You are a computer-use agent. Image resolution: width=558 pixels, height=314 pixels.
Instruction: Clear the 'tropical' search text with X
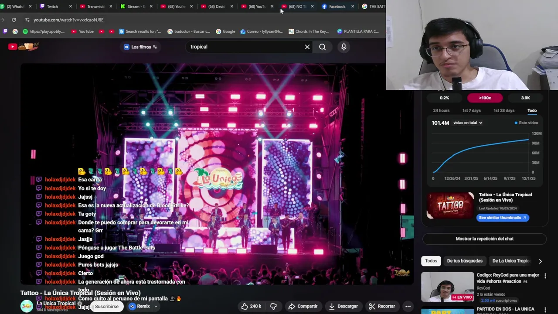(x=307, y=47)
